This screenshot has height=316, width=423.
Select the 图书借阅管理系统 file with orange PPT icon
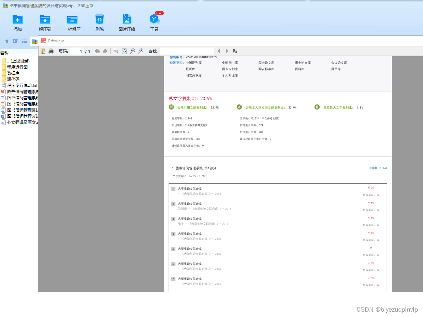tap(19, 104)
